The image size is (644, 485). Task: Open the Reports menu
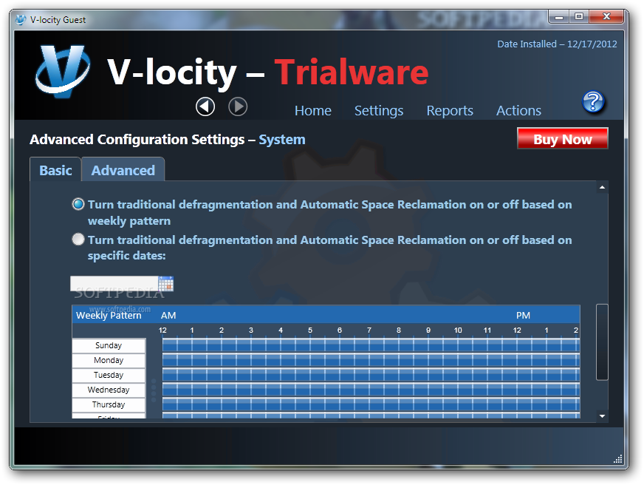450,111
